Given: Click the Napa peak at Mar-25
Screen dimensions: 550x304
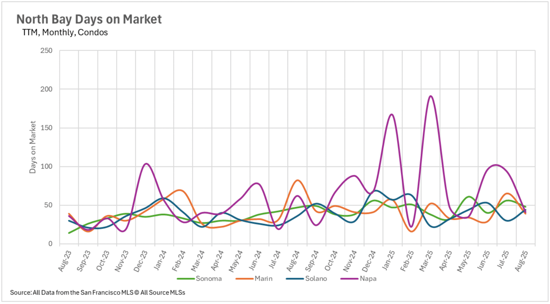Looking at the screenshot, I should [431, 96].
